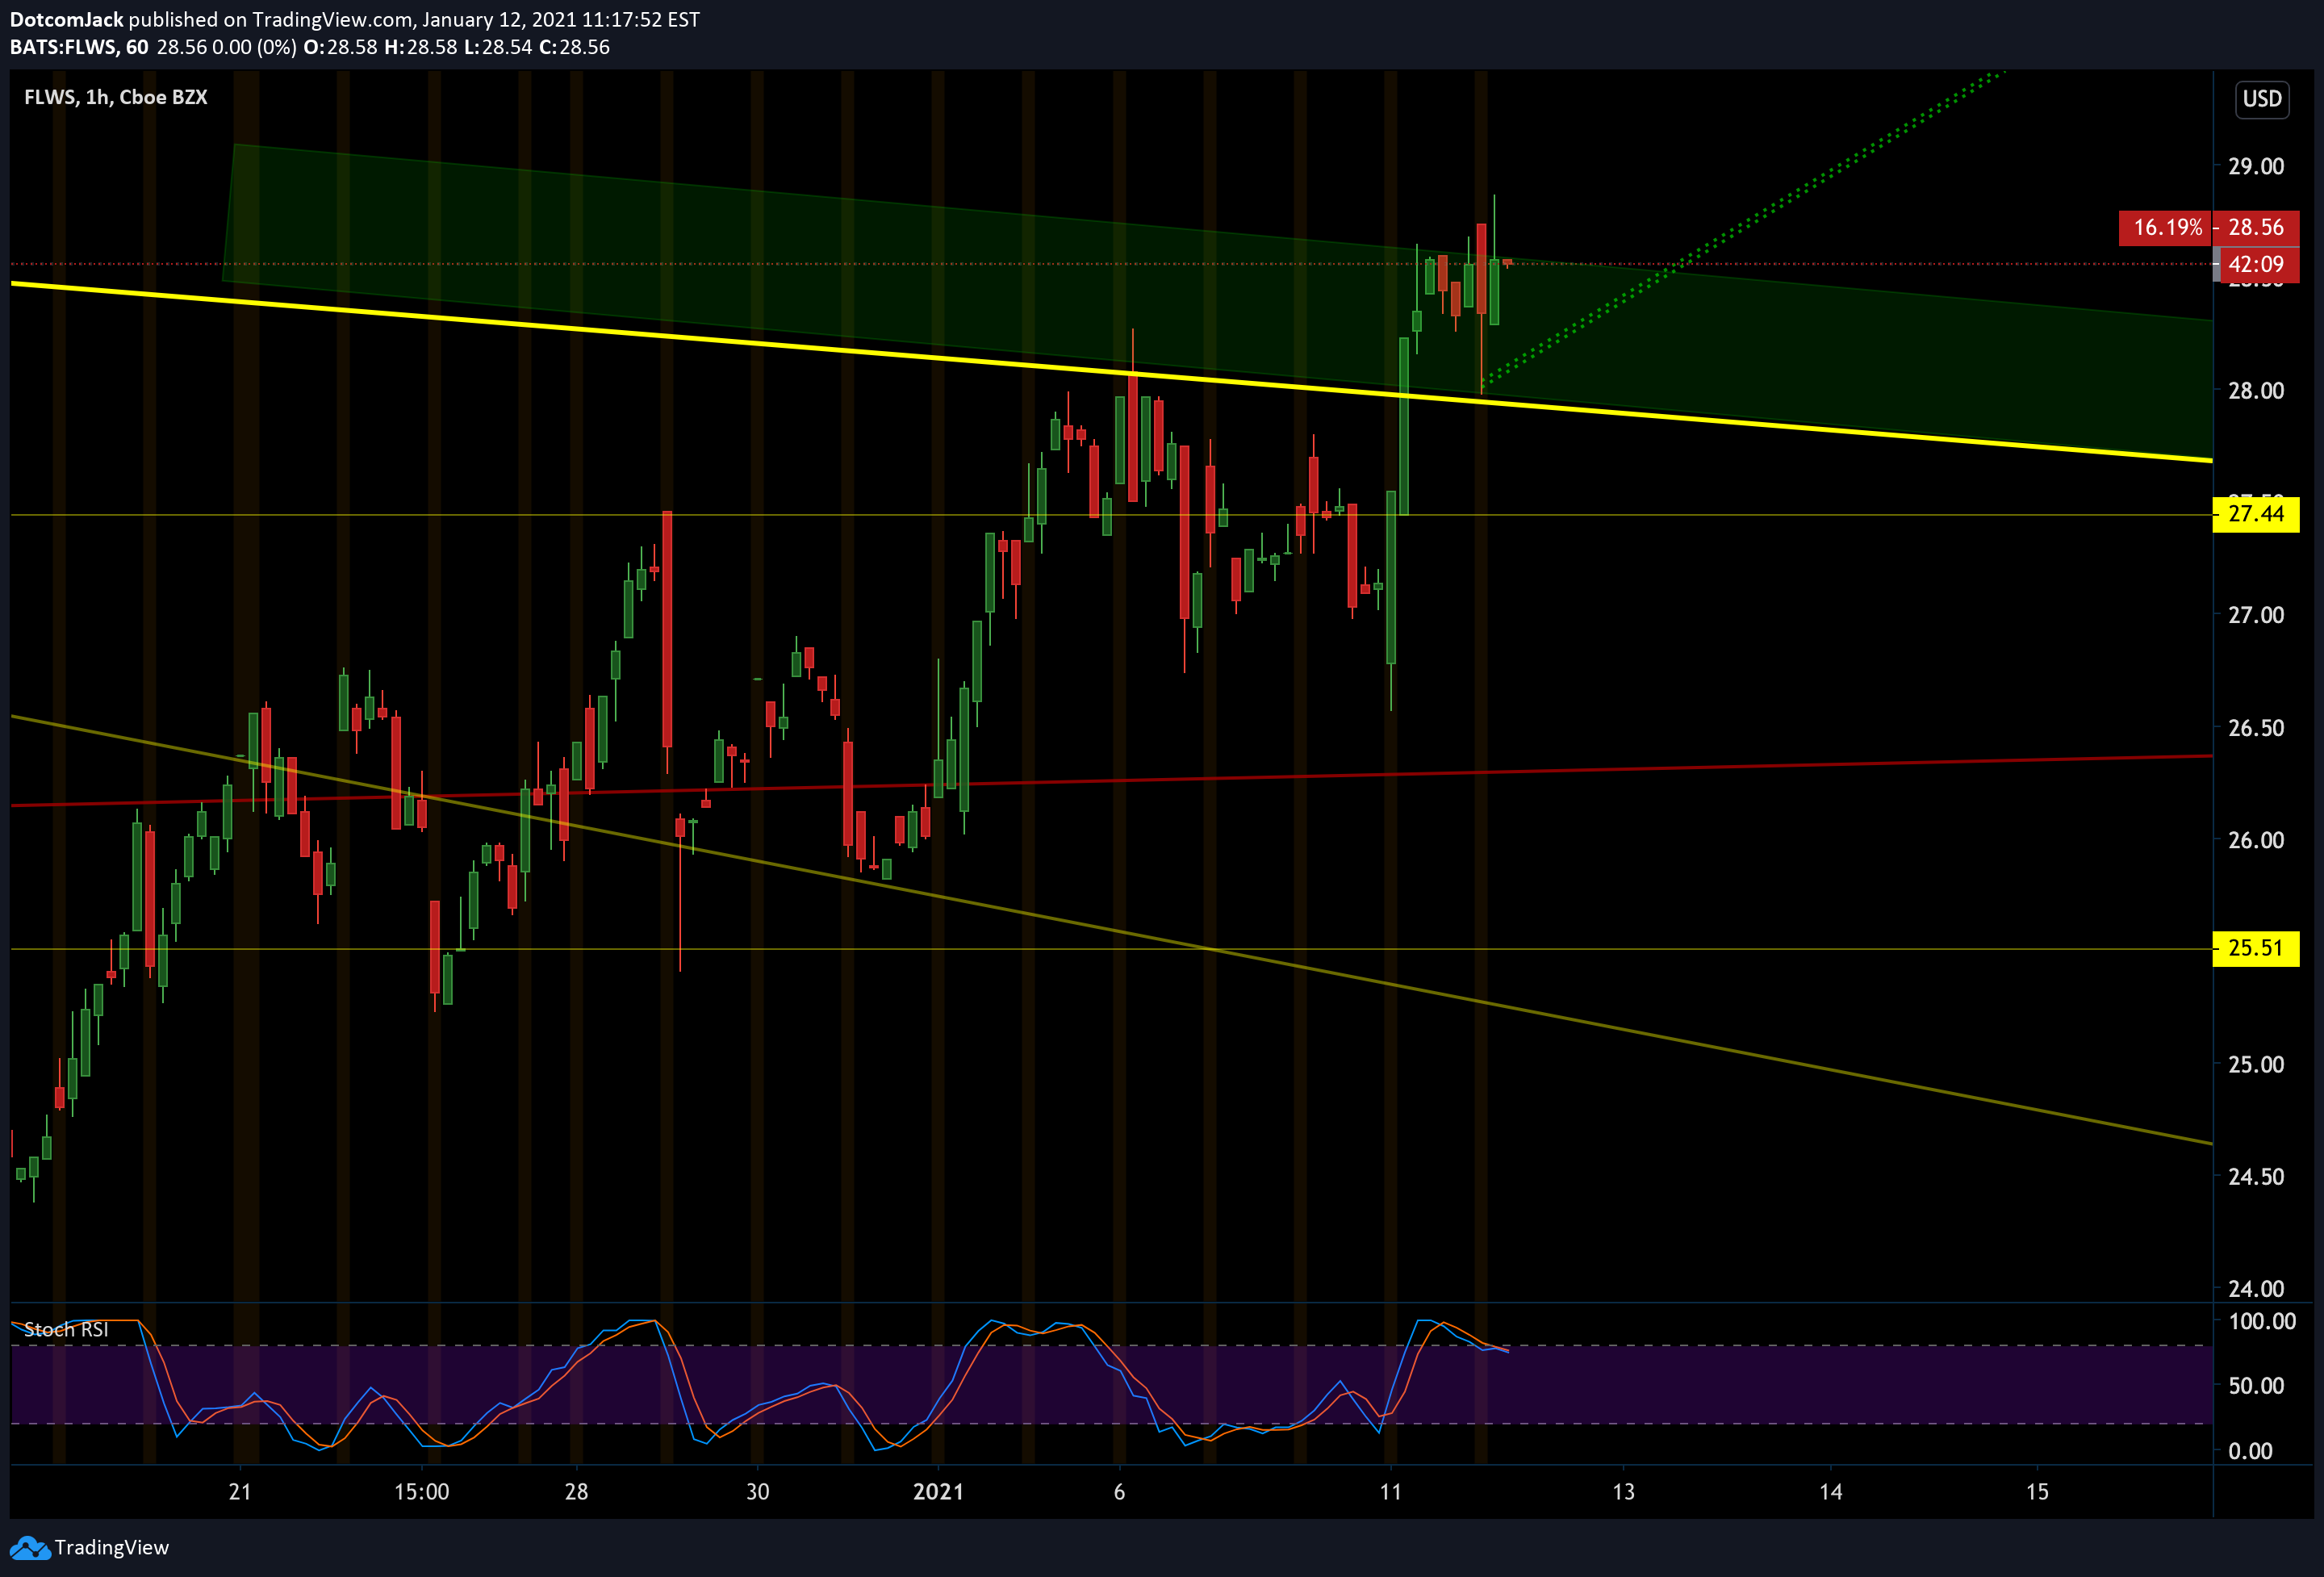The image size is (2324, 1577).
Task: Click the 14 date on time axis
Action: [x=1831, y=1492]
